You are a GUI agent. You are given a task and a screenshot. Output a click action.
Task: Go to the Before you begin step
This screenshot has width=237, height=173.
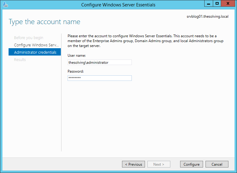(x=28, y=38)
